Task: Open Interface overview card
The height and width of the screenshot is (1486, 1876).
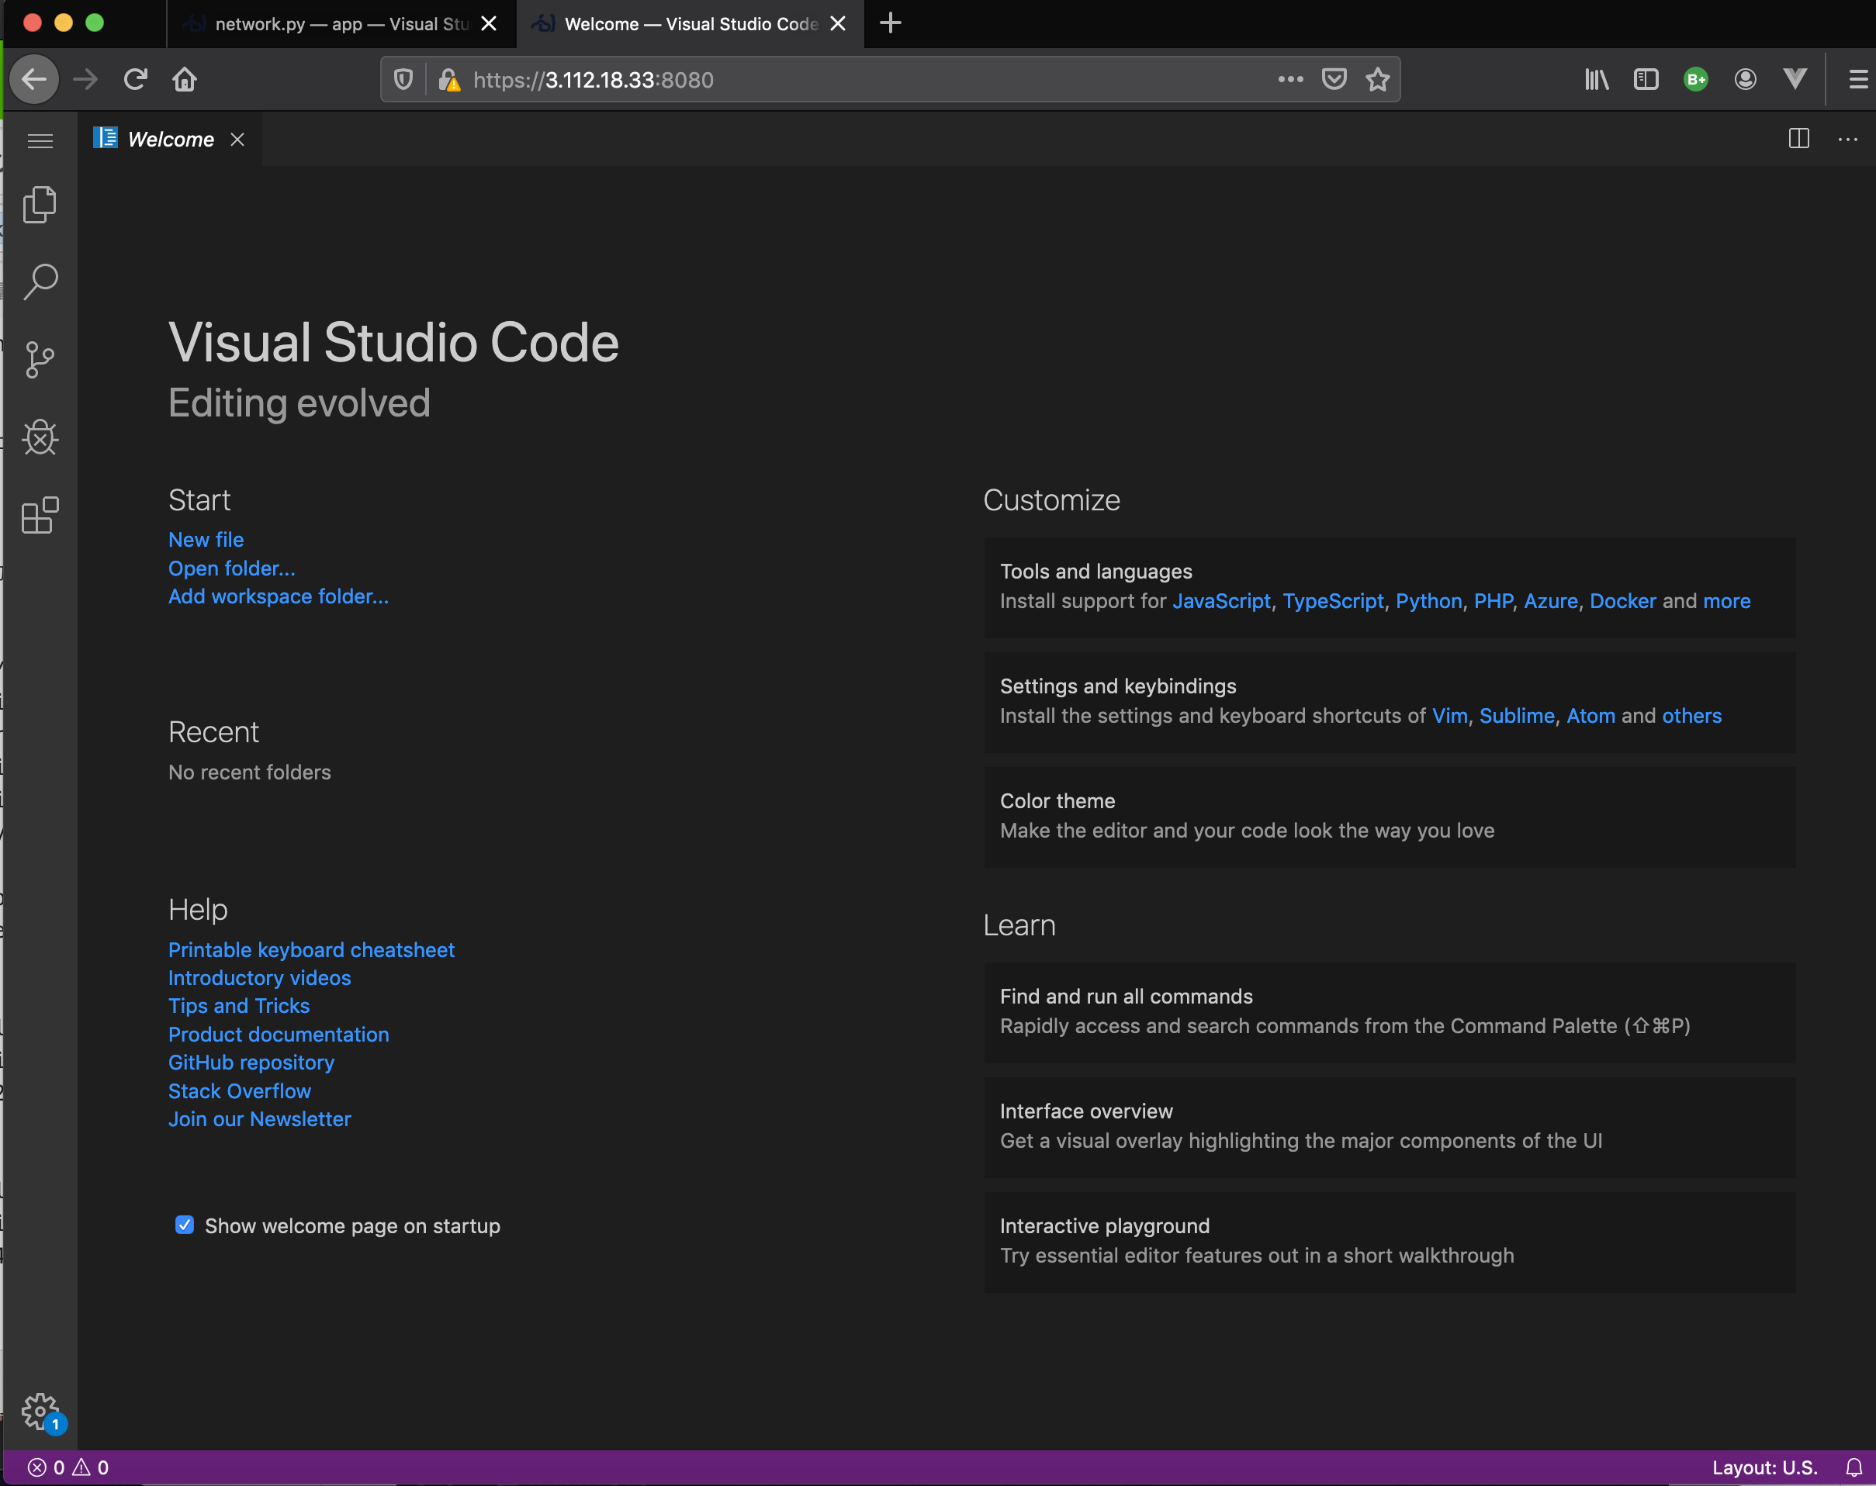Action: pos(1390,1127)
